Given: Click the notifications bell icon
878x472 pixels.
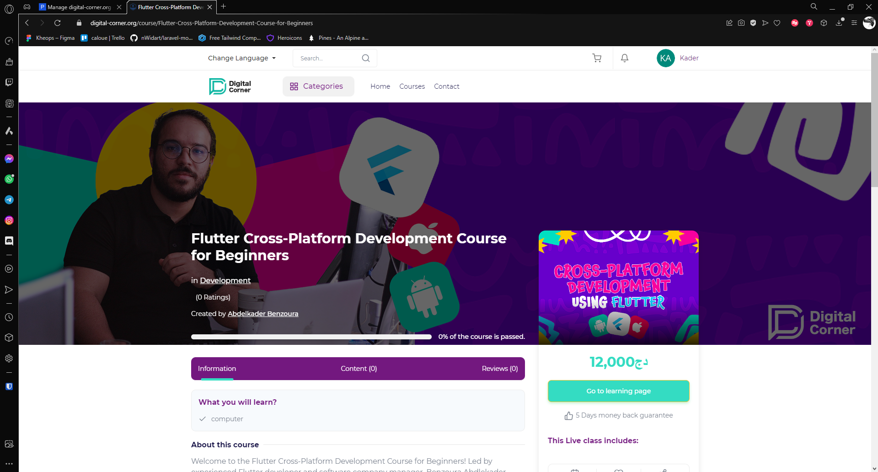Looking at the screenshot, I should pos(625,58).
